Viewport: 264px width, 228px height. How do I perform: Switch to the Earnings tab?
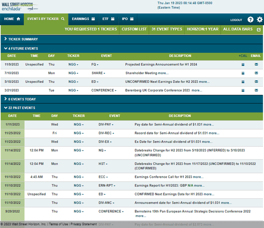[83, 19]
